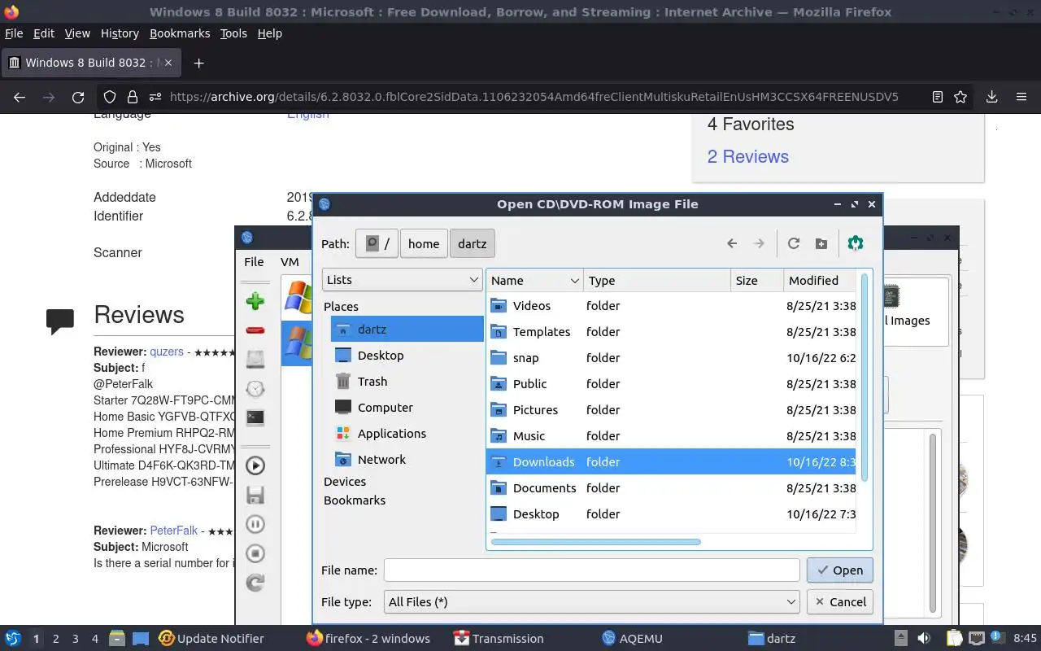Pause the VM with the pause icon in AQEMU

click(x=255, y=524)
